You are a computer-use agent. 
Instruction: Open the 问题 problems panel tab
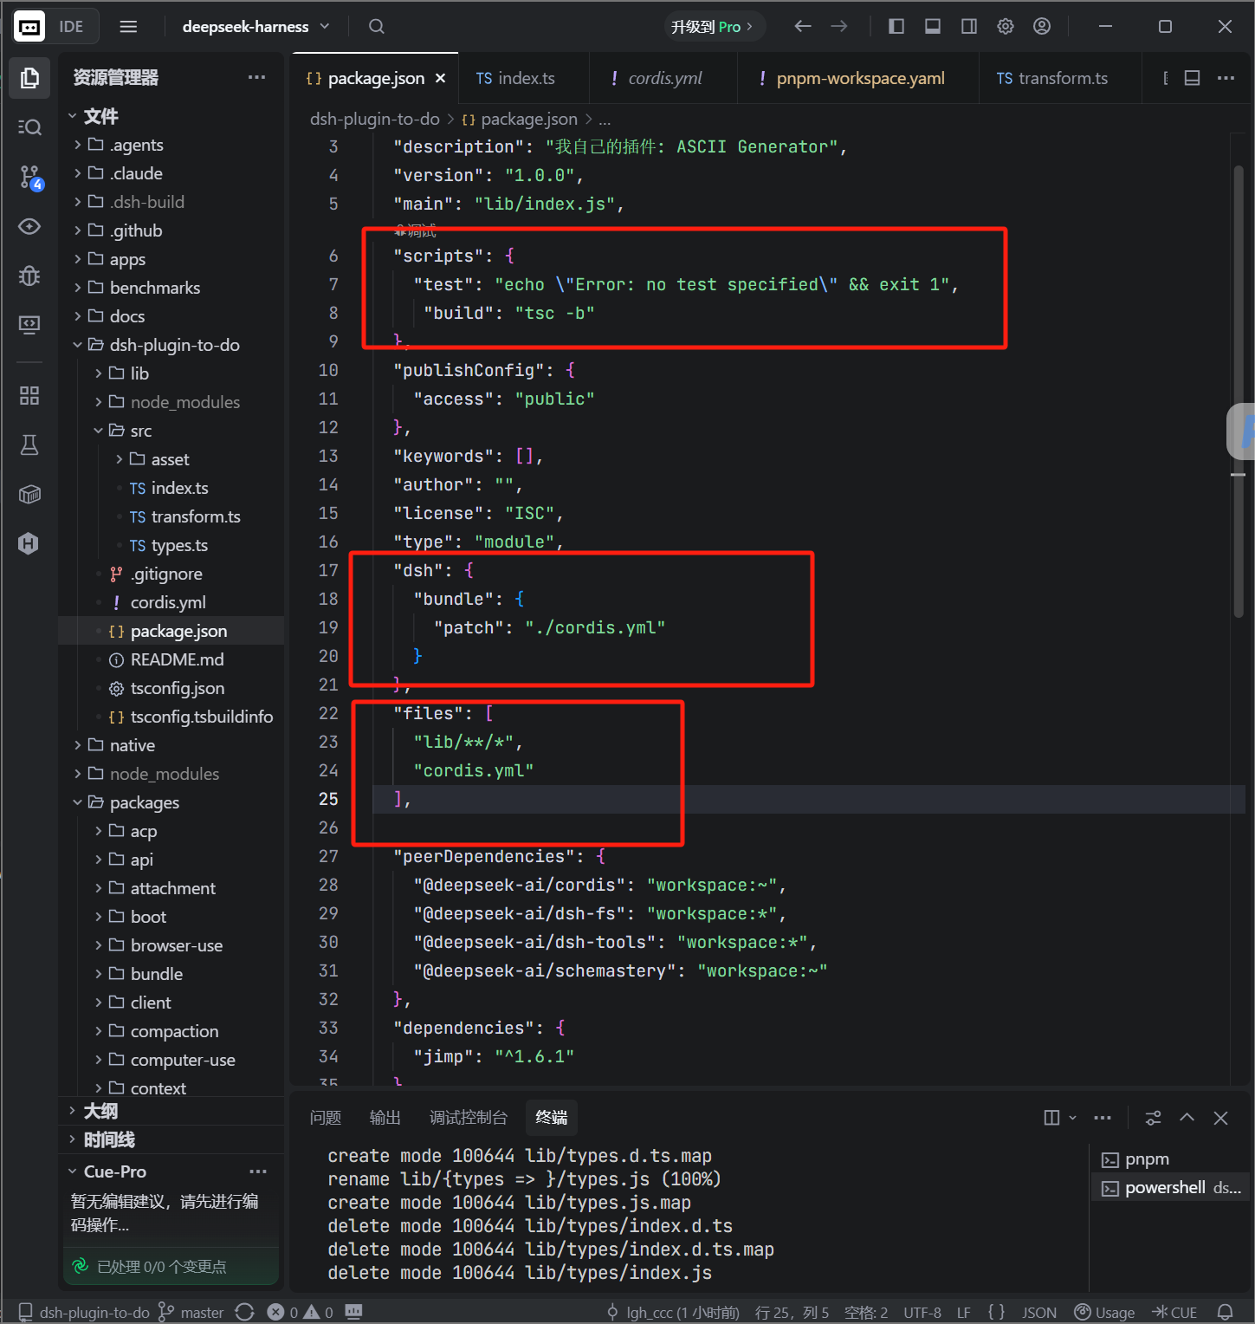tap(326, 1118)
